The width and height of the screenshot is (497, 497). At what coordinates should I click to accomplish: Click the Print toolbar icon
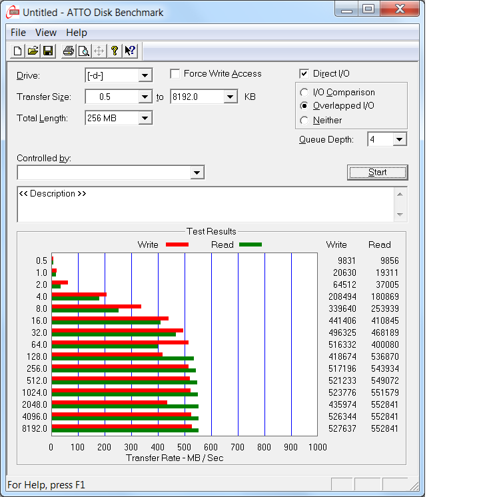coord(68,51)
